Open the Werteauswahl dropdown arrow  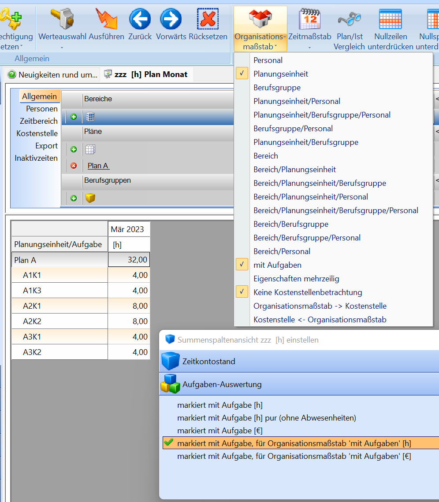tap(62, 47)
